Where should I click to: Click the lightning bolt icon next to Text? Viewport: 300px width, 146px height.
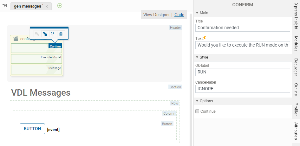(x=205, y=38)
